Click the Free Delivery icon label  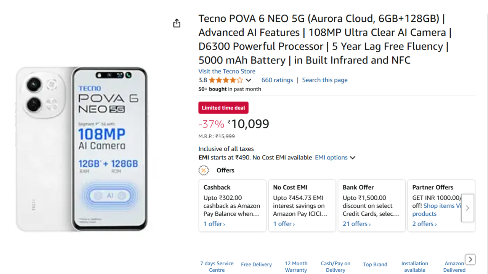(x=256, y=264)
